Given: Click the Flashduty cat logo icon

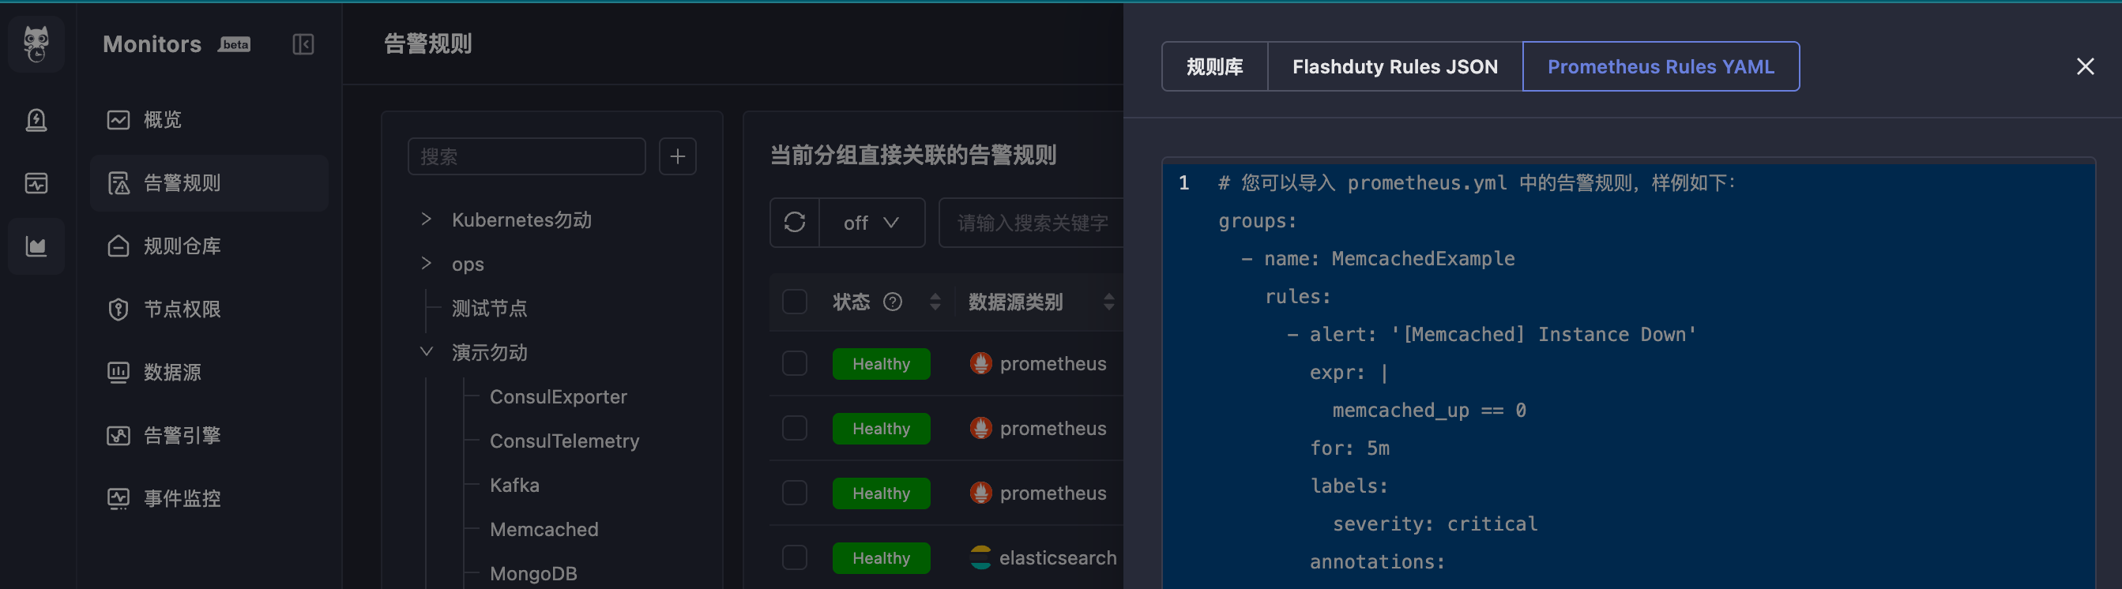Looking at the screenshot, I should click(36, 43).
